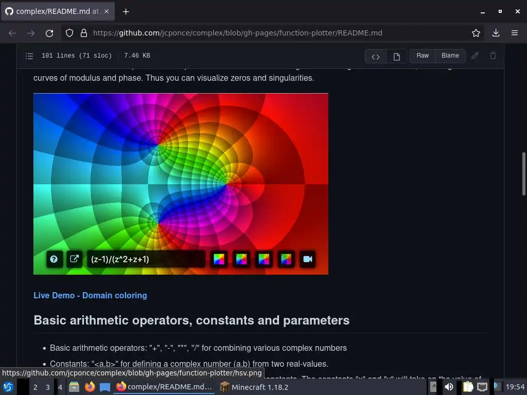Open the Raw file view
Image resolution: width=527 pixels, height=395 pixels.
[x=423, y=56]
